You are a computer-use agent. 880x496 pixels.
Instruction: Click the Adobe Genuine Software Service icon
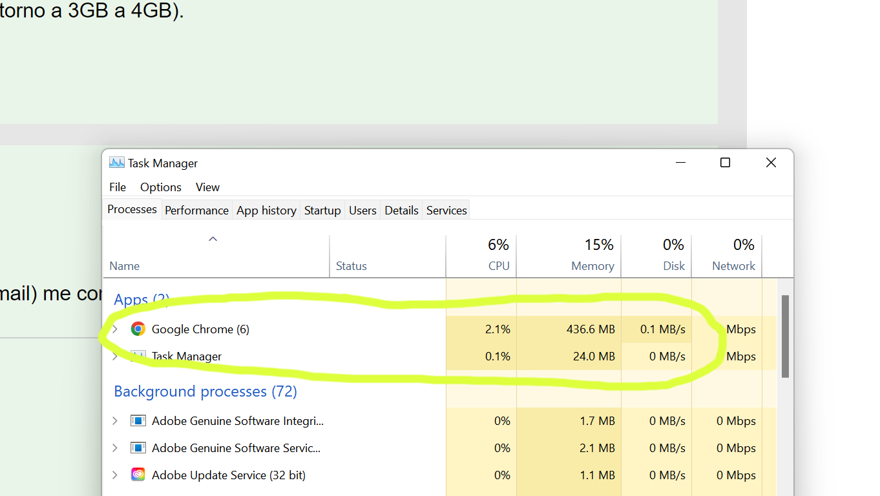click(138, 448)
